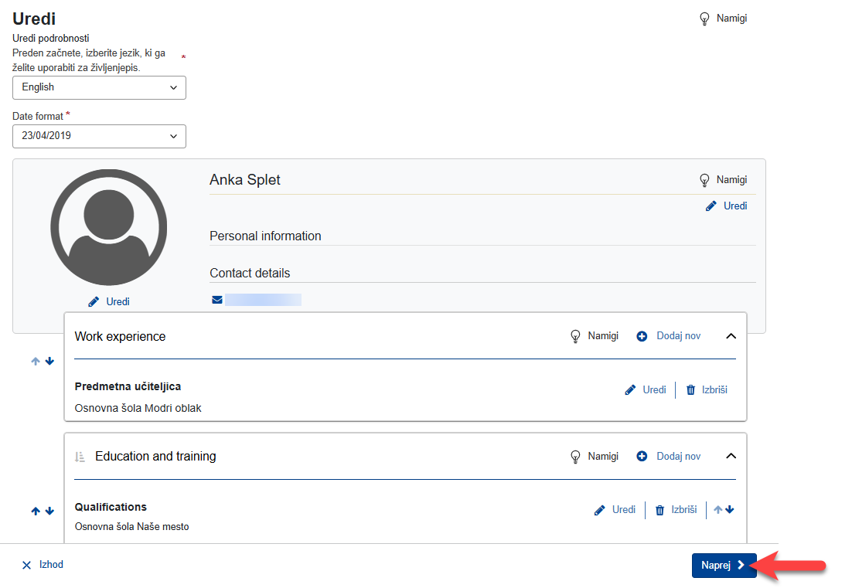The height and width of the screenshot is (588, 852).
Task: Collapse the Work experience section
Action: point(731,336)
